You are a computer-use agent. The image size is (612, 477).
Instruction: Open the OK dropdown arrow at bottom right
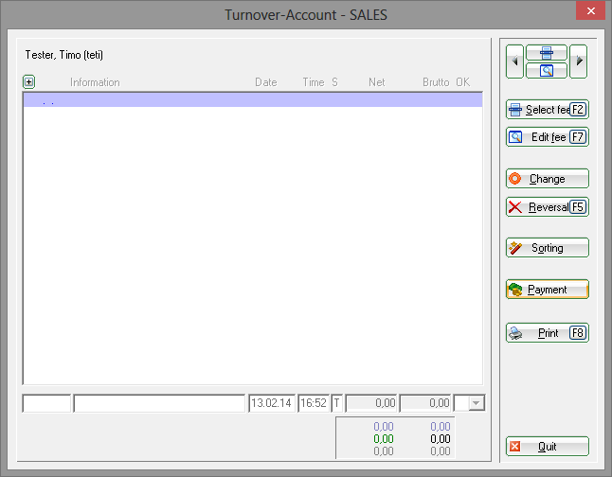[x=477, y=403]
